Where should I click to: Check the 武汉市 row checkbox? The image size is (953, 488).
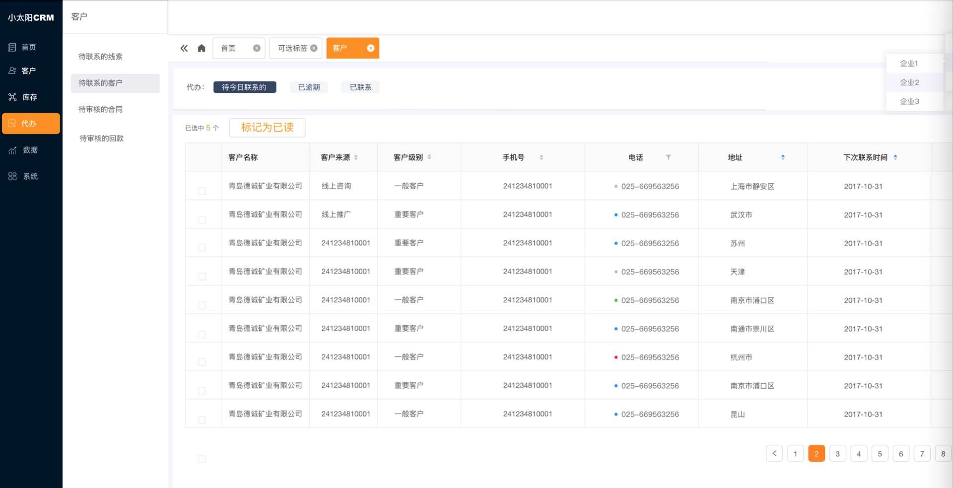[x=202, y=220]
